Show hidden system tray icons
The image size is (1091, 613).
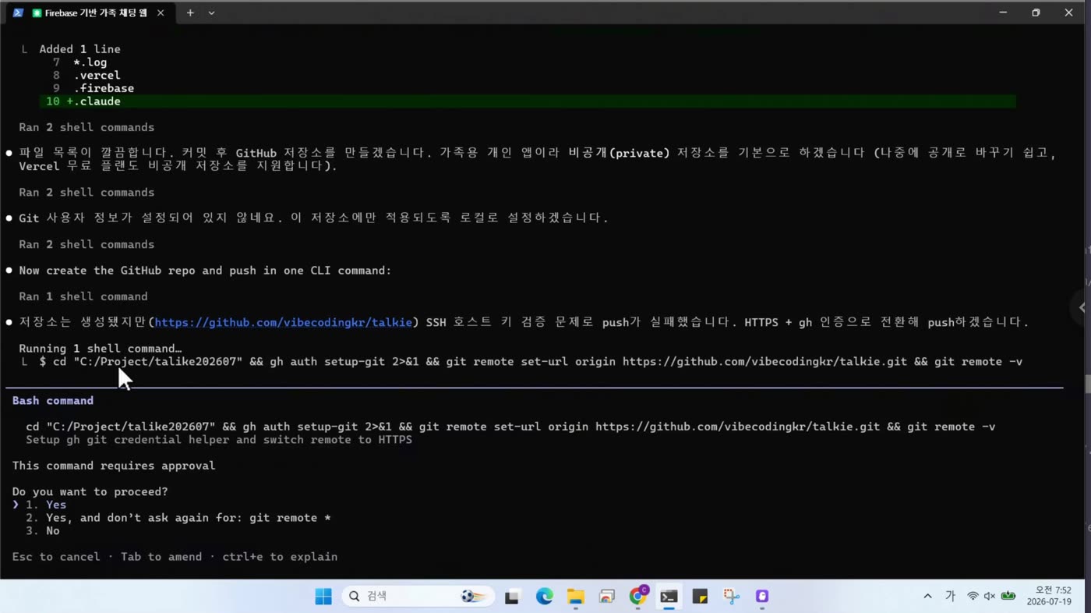pyautogui.click(x=927, y=597)
